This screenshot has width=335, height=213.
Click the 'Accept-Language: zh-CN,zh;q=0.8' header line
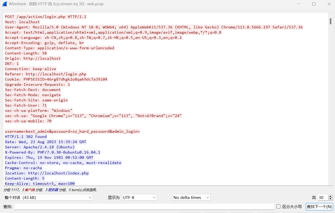[93, 38]
